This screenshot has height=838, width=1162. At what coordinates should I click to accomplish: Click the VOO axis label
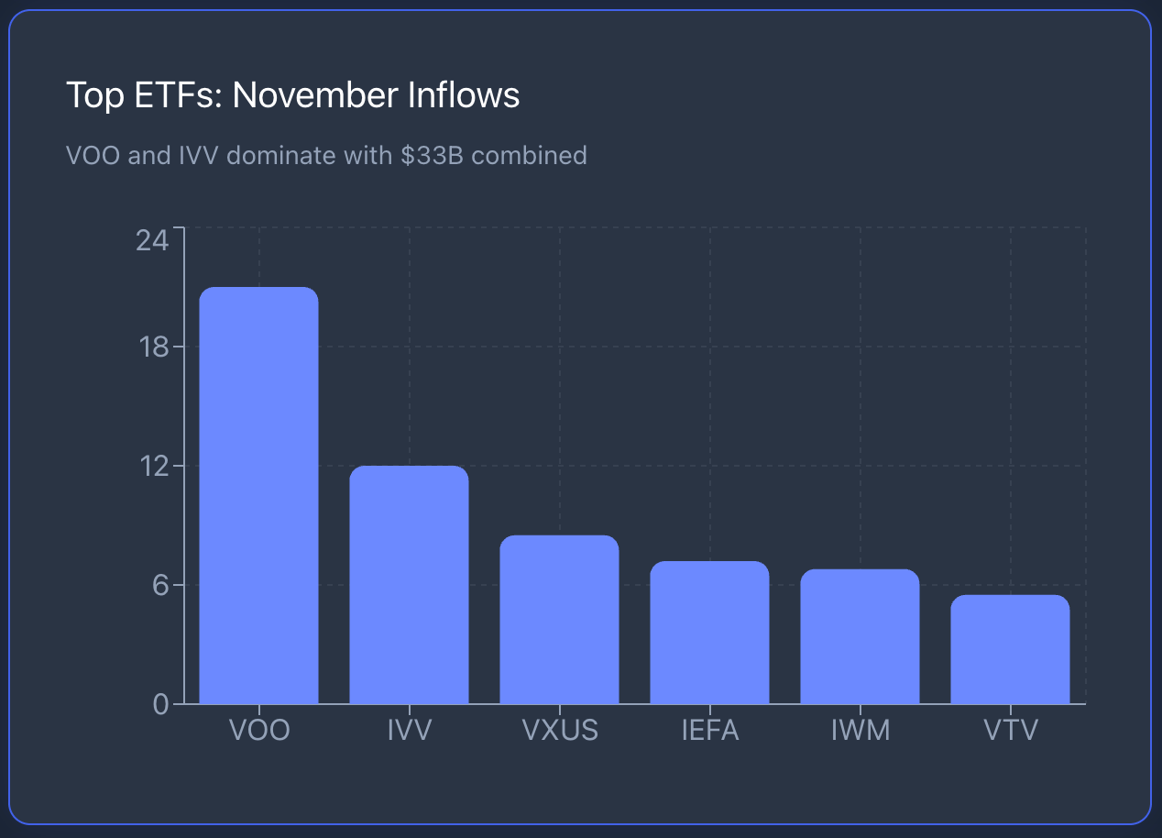click(x=259, y=731)
